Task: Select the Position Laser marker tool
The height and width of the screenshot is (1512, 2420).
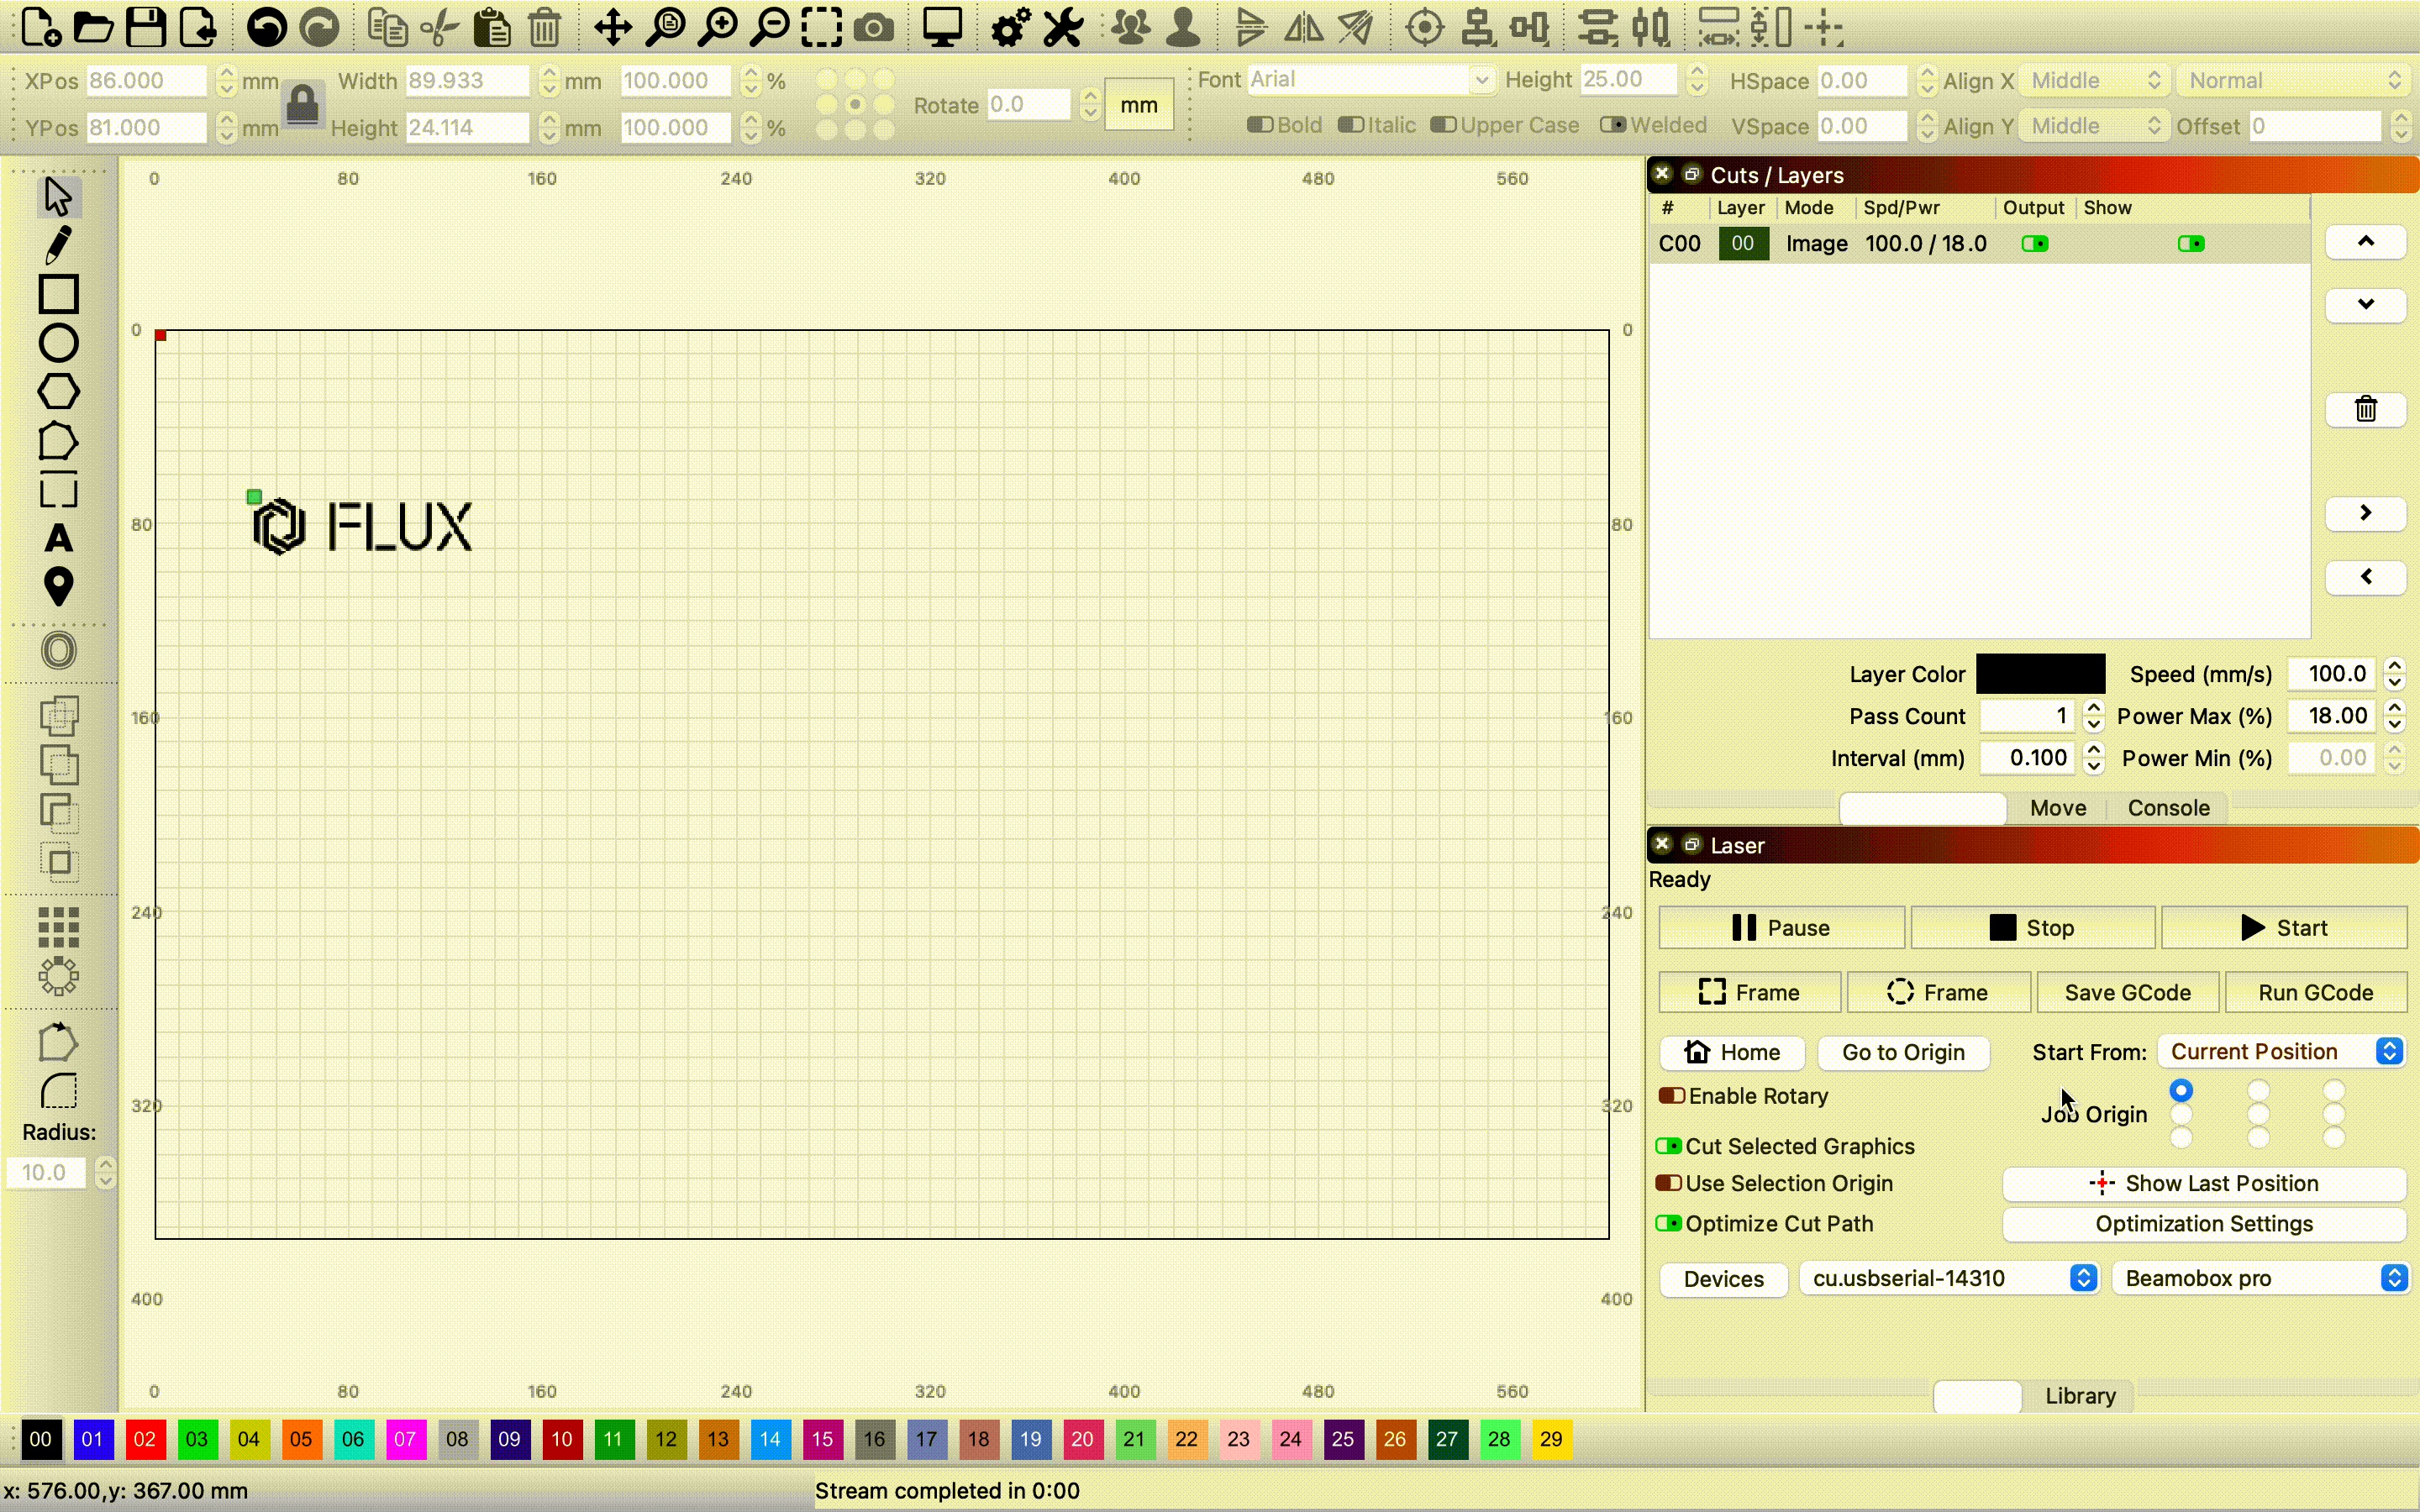Action: [58, 587]
